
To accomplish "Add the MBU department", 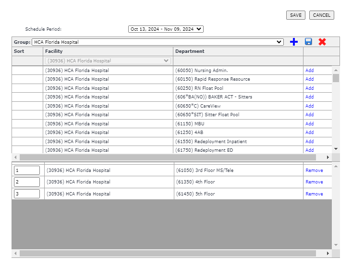I will click(309, 123).
